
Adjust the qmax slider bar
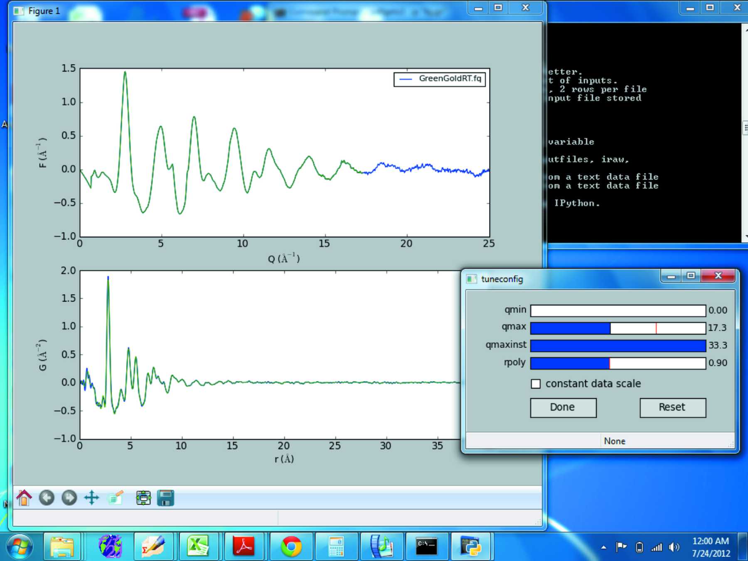click(x=618, y=328)
